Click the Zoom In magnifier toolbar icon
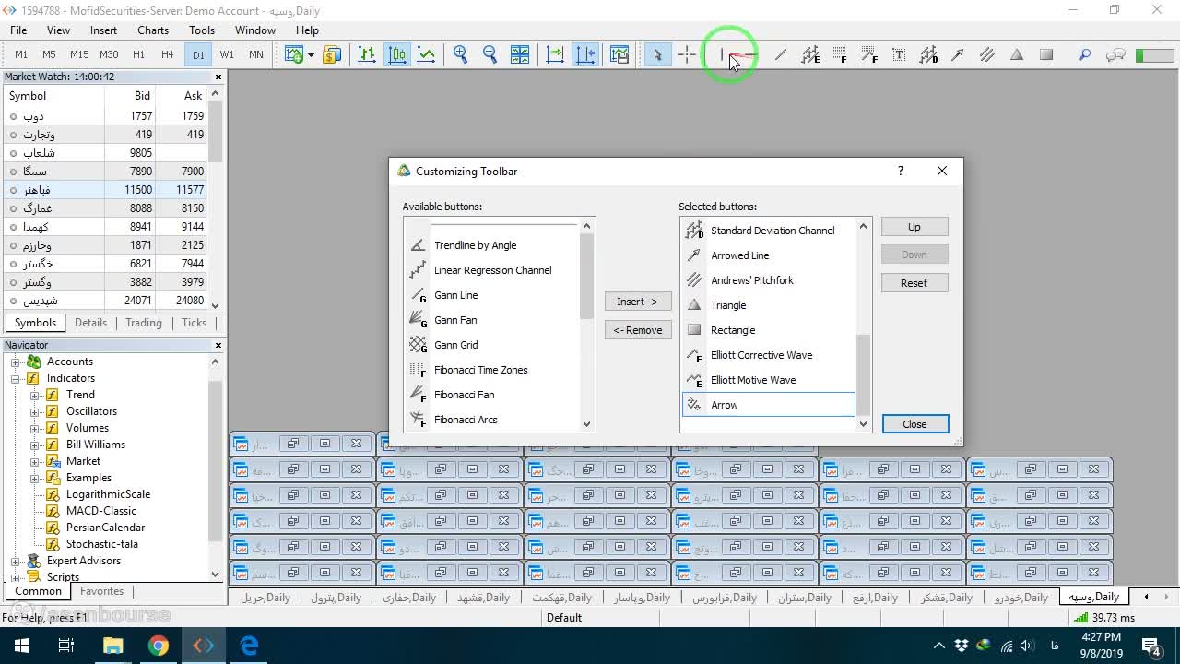 click(x=461, y=55)
